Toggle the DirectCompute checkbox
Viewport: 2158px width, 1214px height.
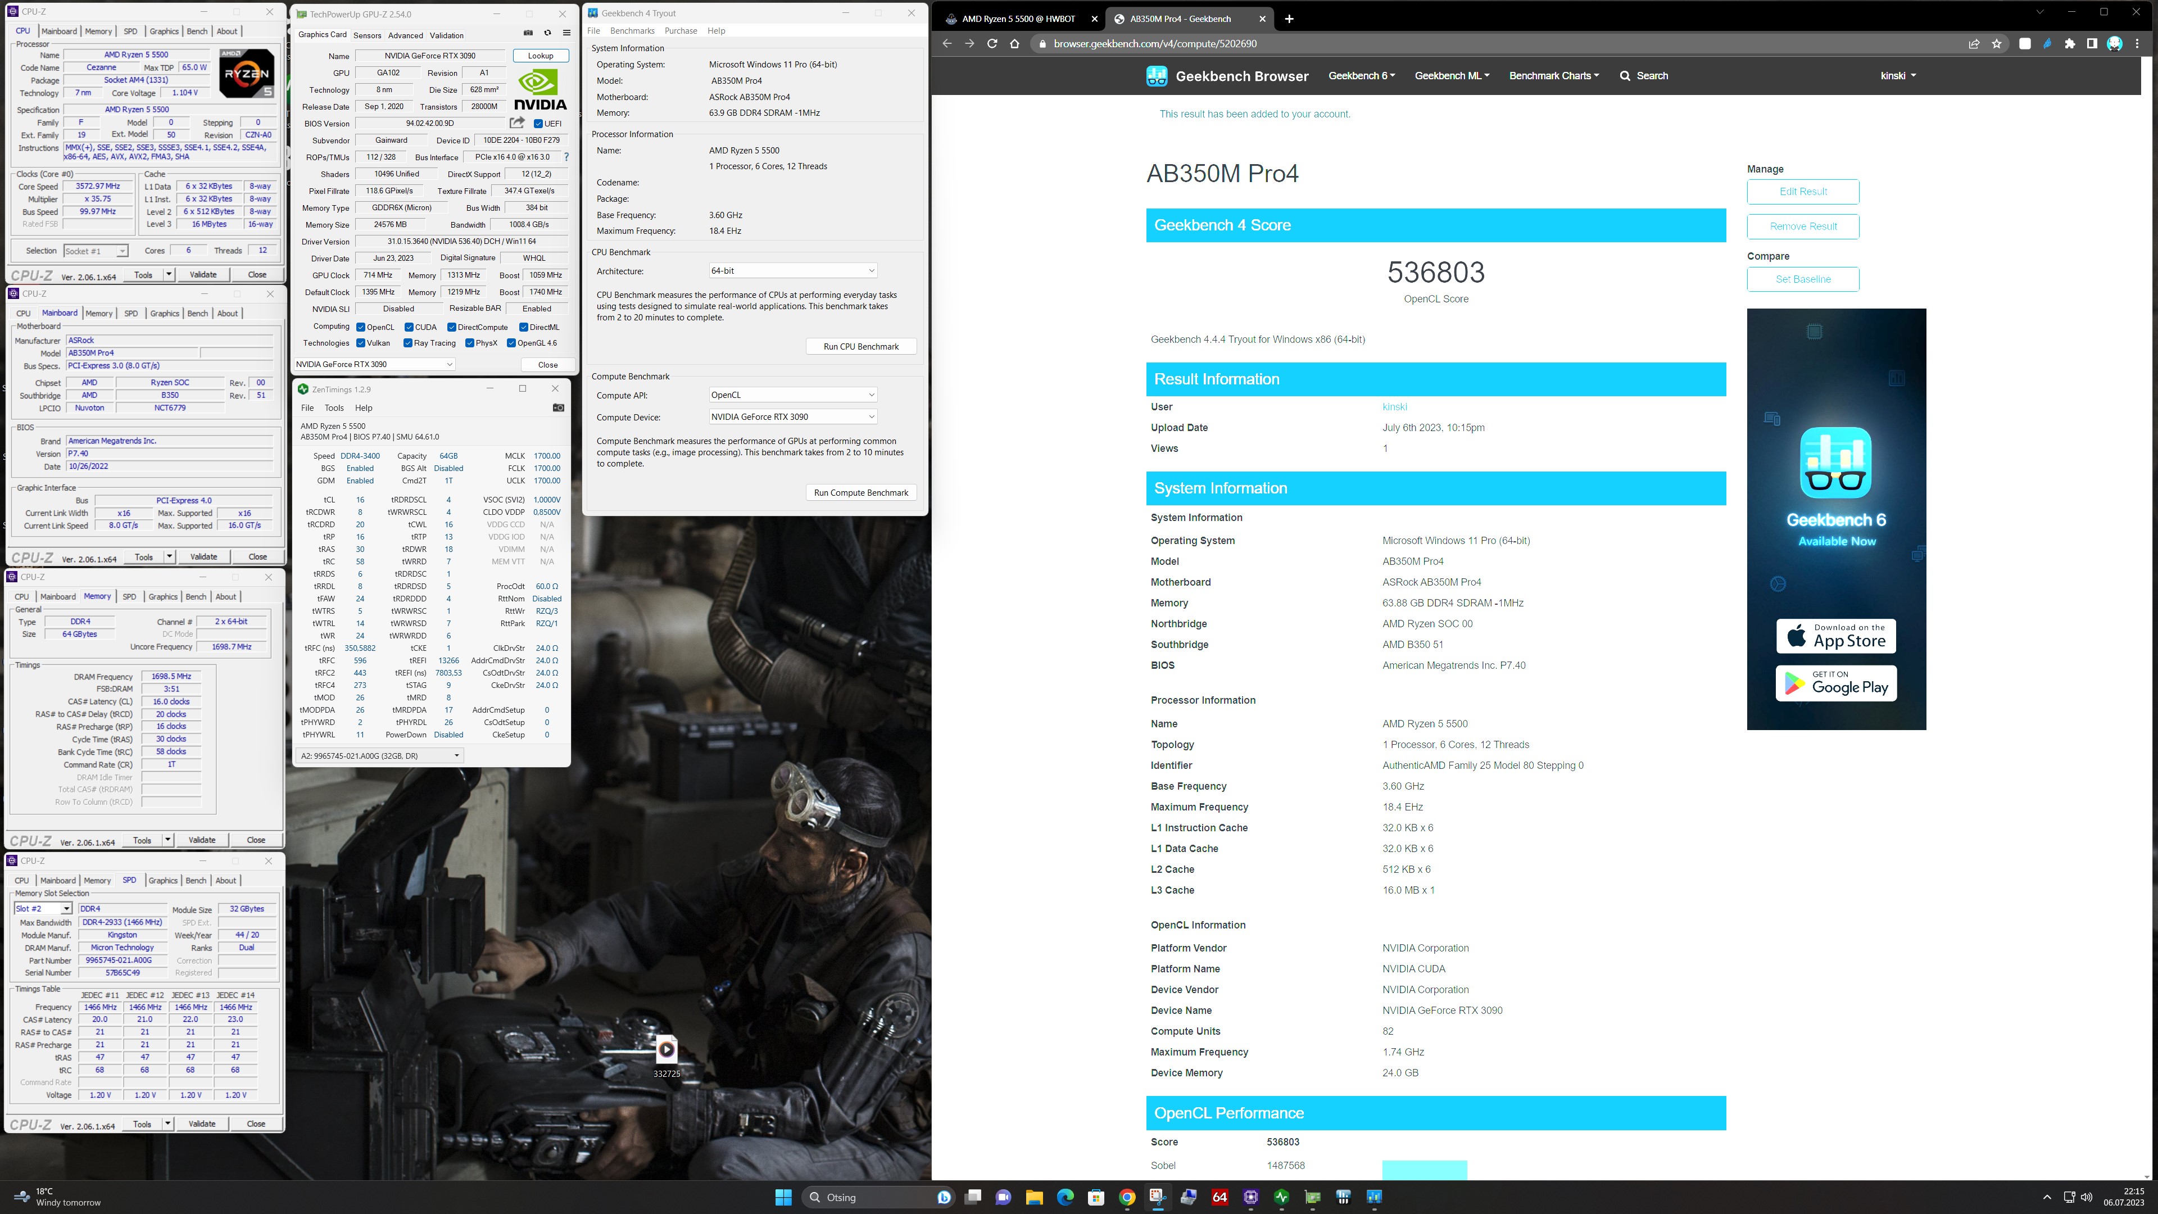pos(451,327)
